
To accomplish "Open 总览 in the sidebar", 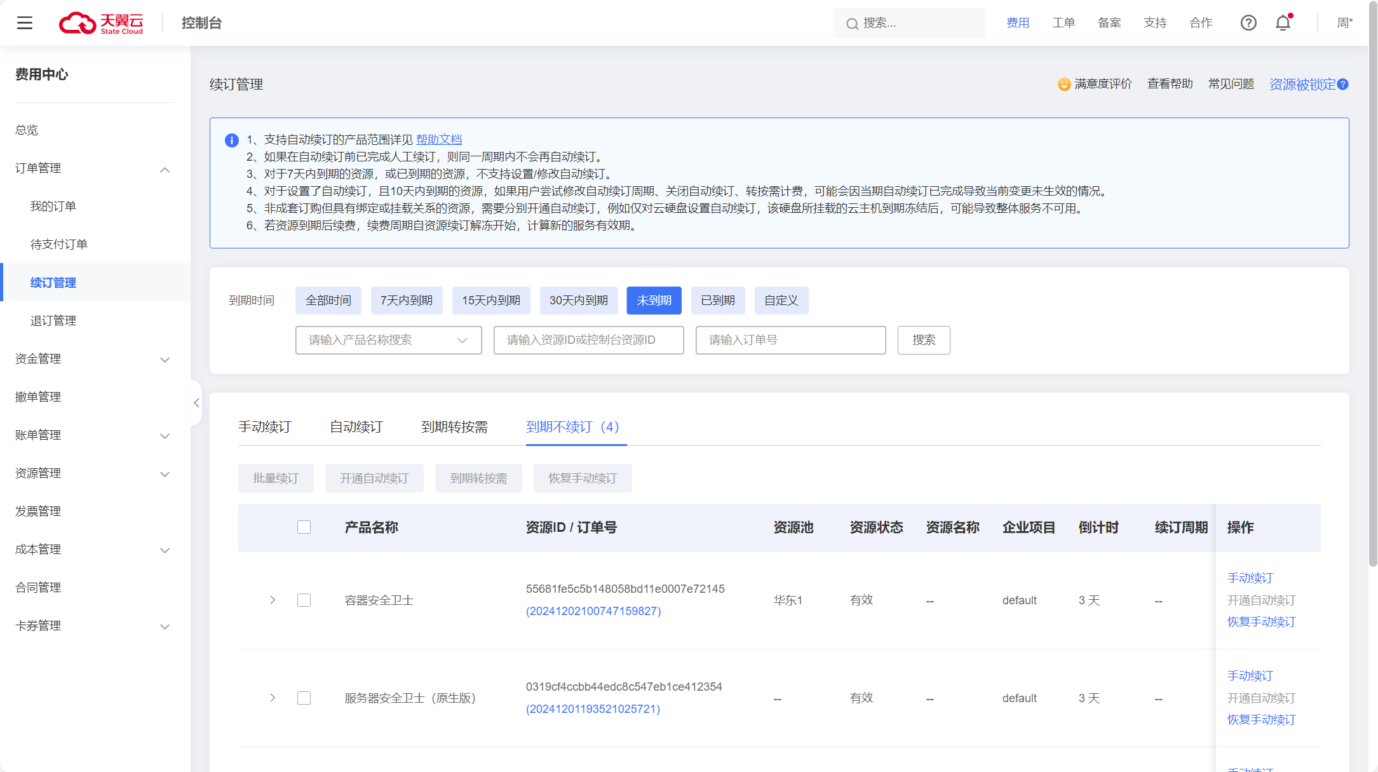I will coord(27,130).
